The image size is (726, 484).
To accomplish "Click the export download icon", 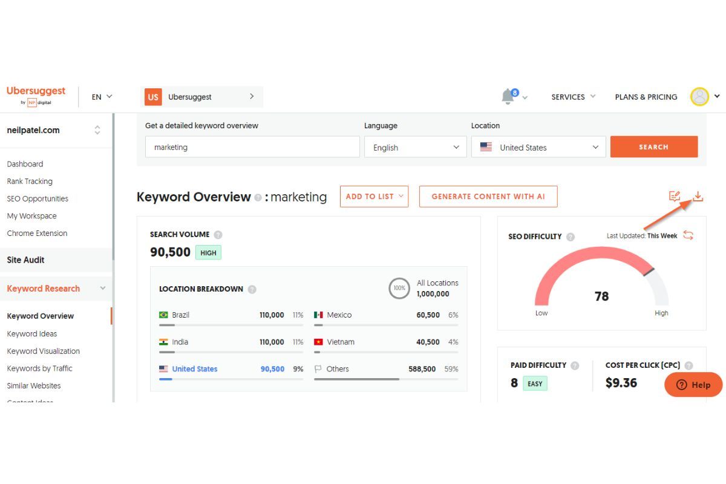I will click(698, 197).
